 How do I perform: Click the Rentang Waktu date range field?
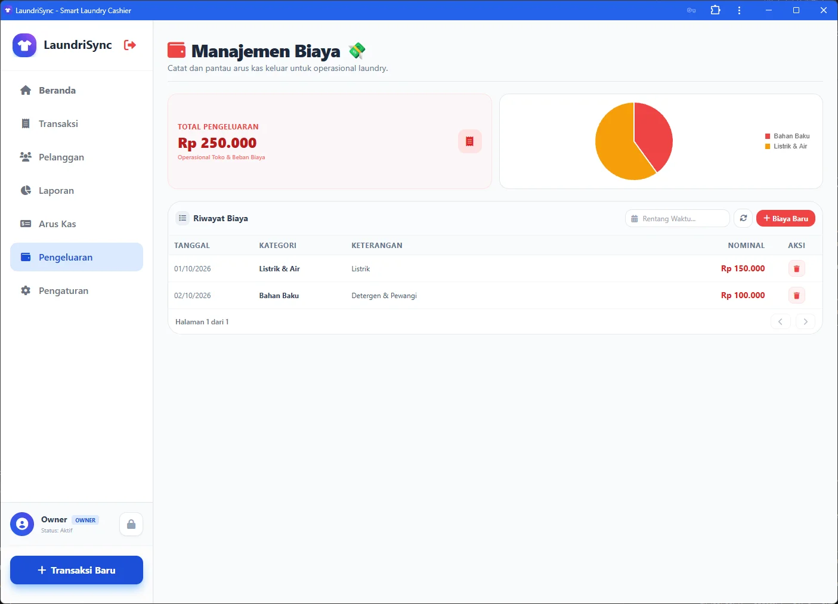click(x=678, y=218)
